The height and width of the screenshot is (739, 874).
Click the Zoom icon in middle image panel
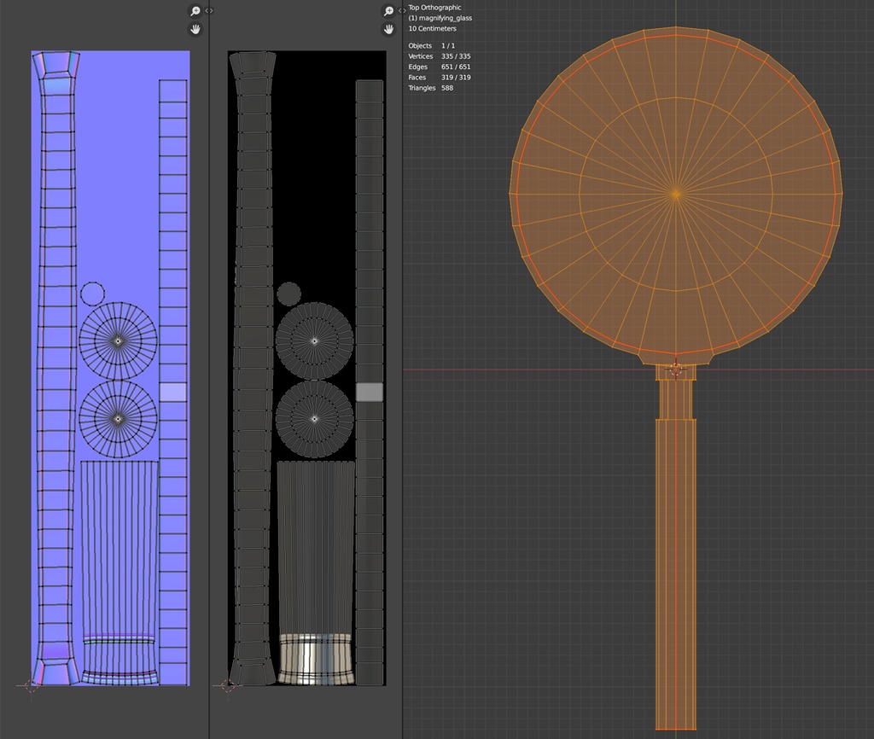click(x=387, y=10)
